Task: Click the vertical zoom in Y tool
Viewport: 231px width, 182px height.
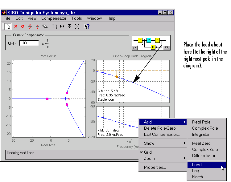Action: [70, 26]
